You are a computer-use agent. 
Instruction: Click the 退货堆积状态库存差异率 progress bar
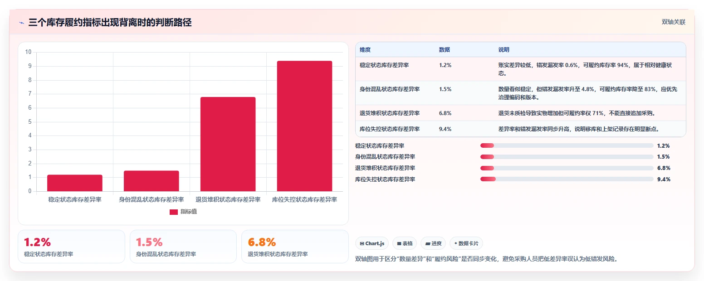coord(567,168)
